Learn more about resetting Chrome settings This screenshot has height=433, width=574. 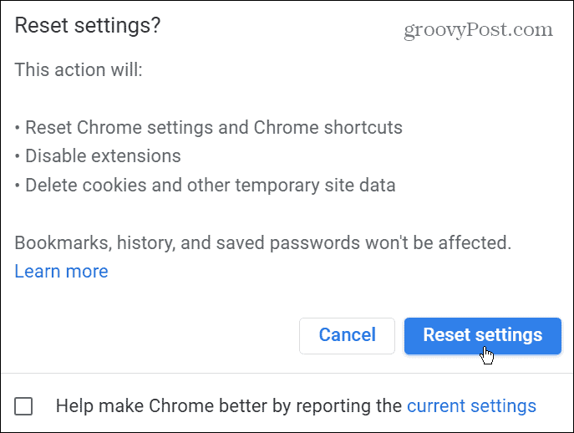click(61, 272)
